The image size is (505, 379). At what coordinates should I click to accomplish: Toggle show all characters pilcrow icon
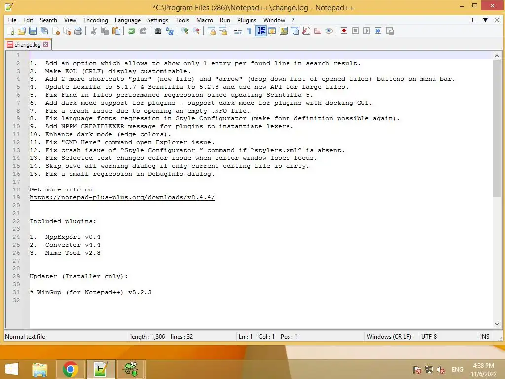[249, 31]
